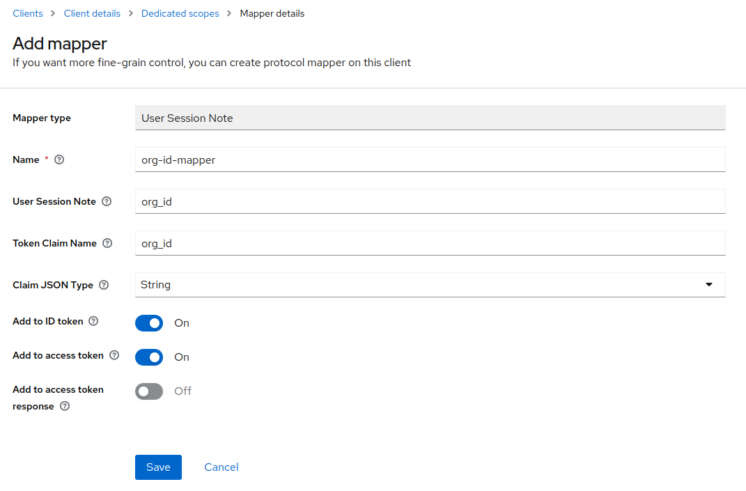Open the String claim type select box
746x491 pixels.
pyautogui.click(x=418, y=285)
